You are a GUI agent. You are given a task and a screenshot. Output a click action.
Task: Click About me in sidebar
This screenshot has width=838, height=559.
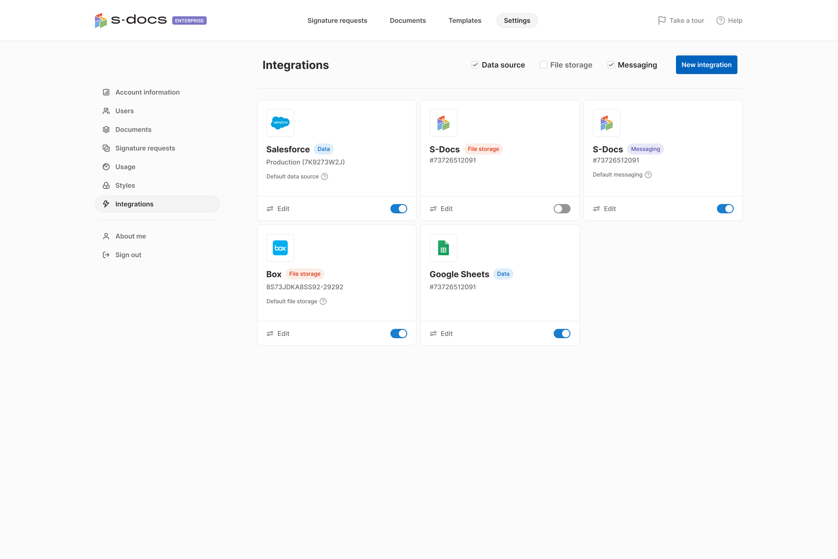click(157, 236)
